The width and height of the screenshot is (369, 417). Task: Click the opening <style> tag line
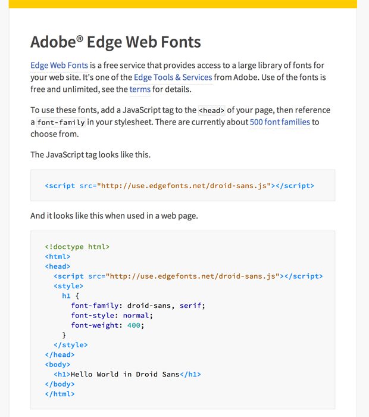(68, 286)
